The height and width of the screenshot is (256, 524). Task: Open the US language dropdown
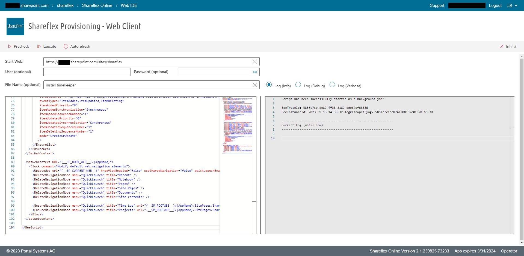point(512,5)
